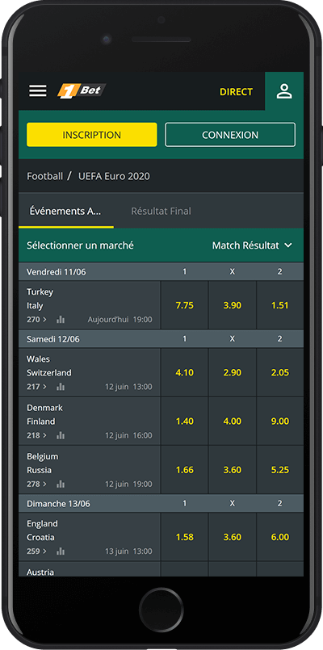Expand 270 more markets for Turkey vs Italy

coord(37,320)
